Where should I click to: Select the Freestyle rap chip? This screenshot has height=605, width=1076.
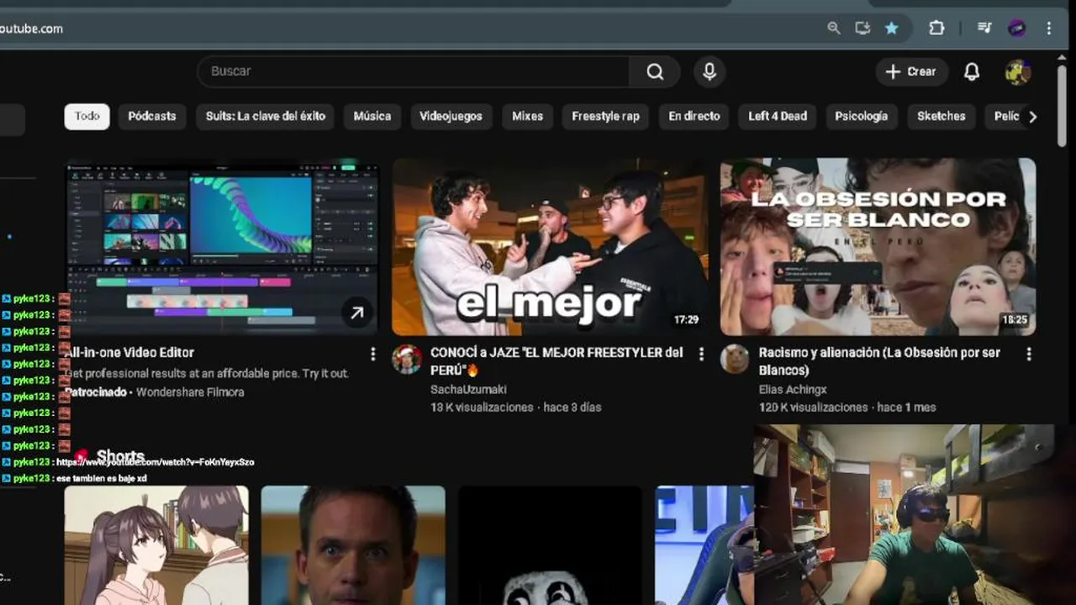pos(606,116)
